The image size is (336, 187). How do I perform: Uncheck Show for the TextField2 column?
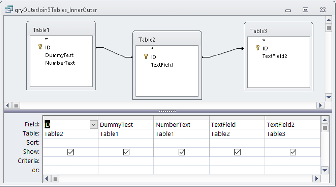293,152
